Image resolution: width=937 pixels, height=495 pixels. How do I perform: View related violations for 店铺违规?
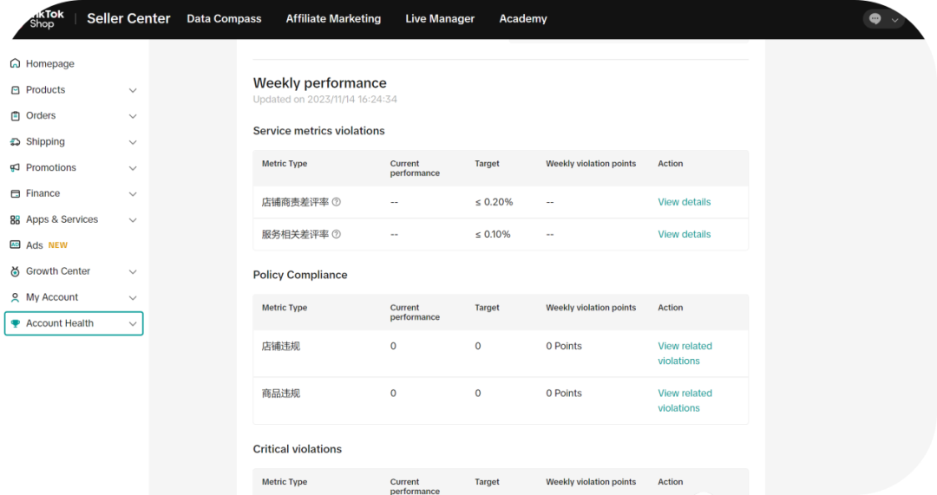[x=684, y=353]
